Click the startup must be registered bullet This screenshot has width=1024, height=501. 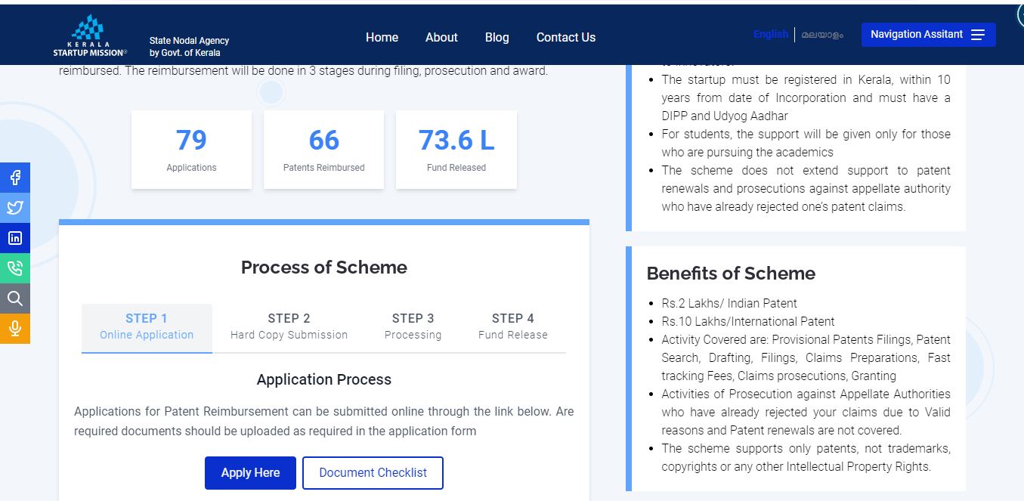[x=806, y=97]
